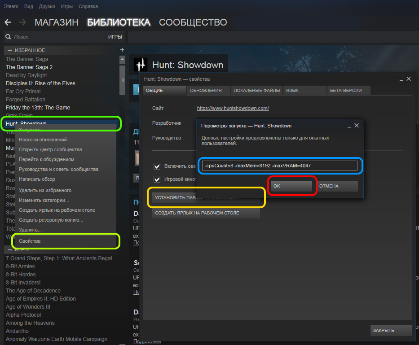The height and width of the screenshot is (345, 419).
Task: Select Among the Heavens in games list
Action: tap(30, 323)
